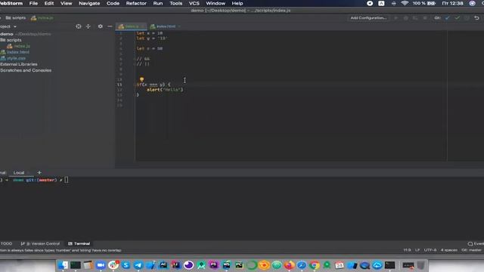
Task: Click the green Git commit checkmark
Action: [x=457, y=18]
